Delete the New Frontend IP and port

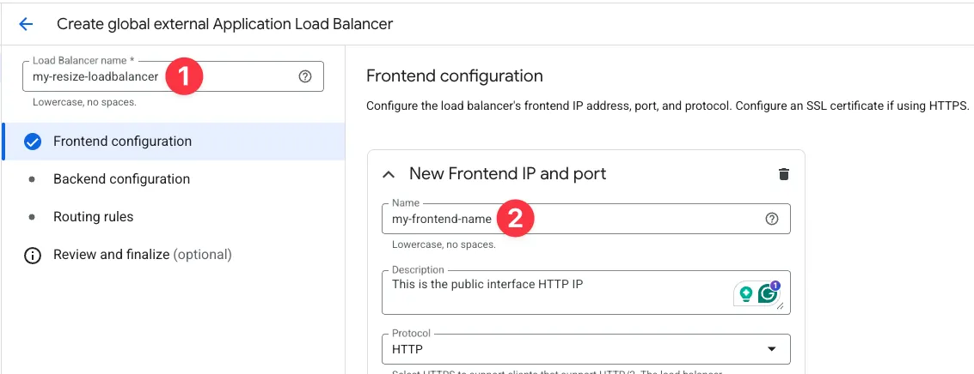783,174
